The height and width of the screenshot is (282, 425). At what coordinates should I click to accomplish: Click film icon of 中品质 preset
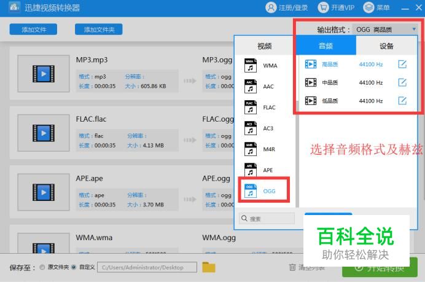point(311,82)
